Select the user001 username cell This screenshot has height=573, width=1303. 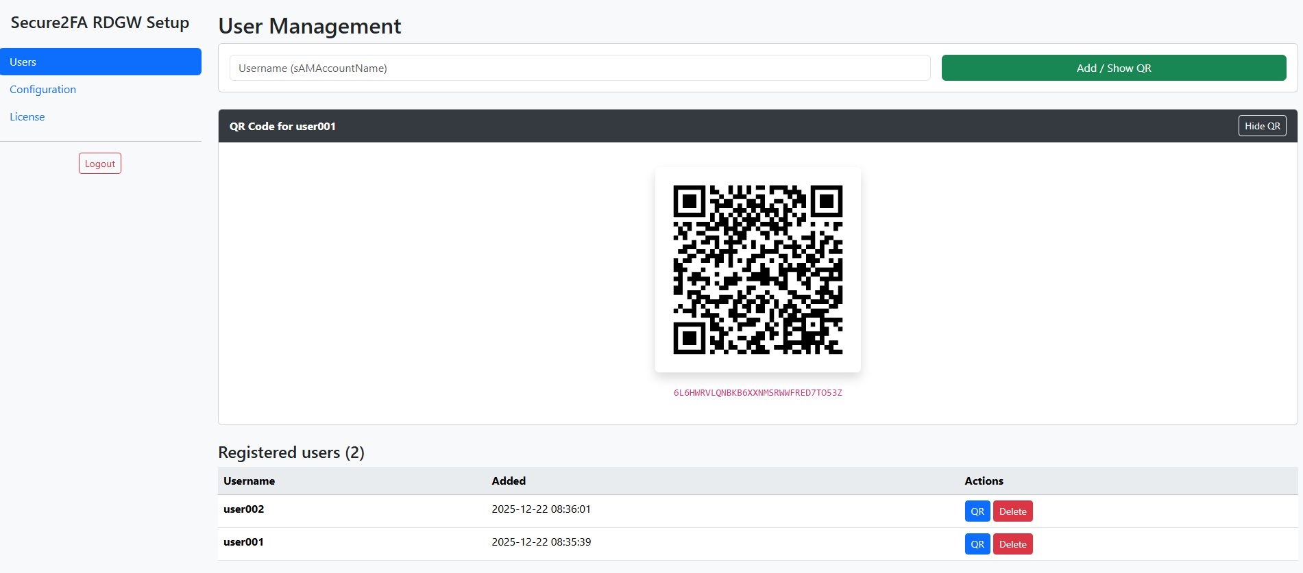[x=243, y=542]
